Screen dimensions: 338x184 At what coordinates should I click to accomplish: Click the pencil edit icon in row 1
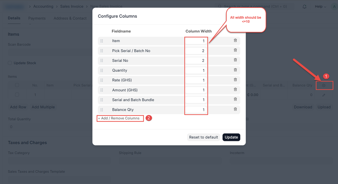click(x=324, y=95)
